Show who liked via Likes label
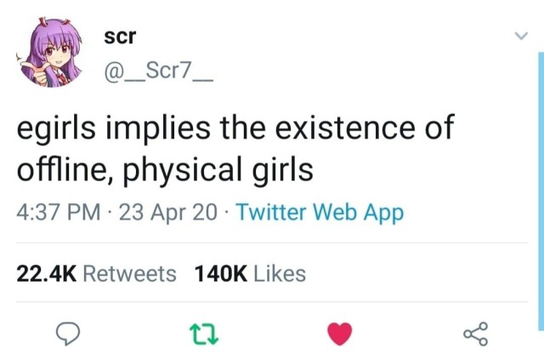This screenshot has width=544, height=363. tap(280, 274)
